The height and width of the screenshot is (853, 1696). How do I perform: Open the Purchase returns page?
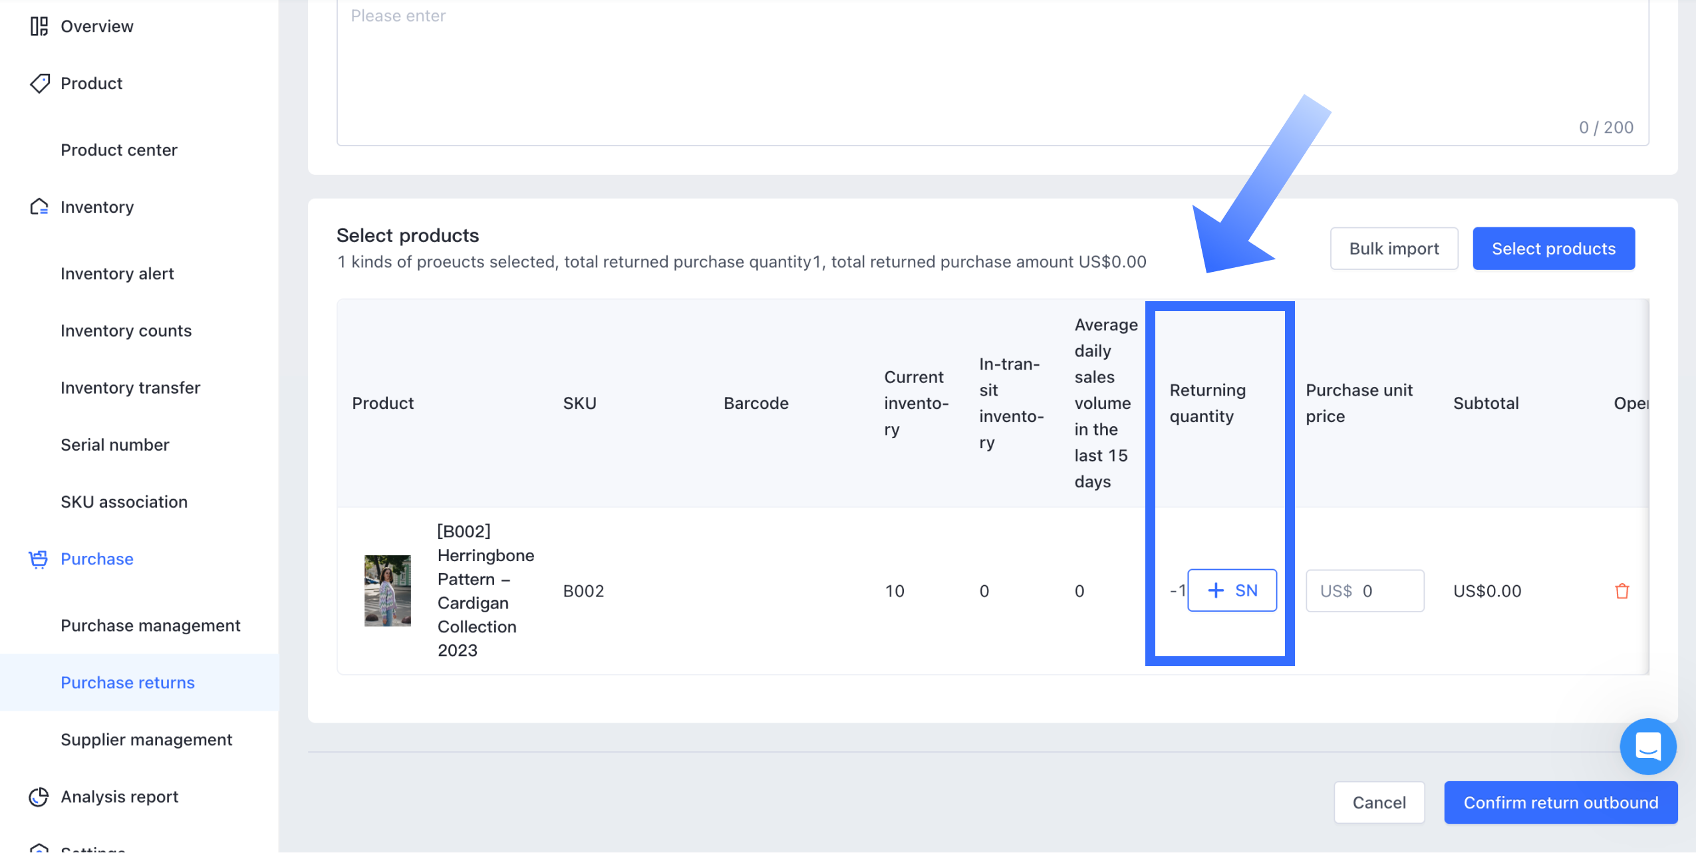click(128, 683)
